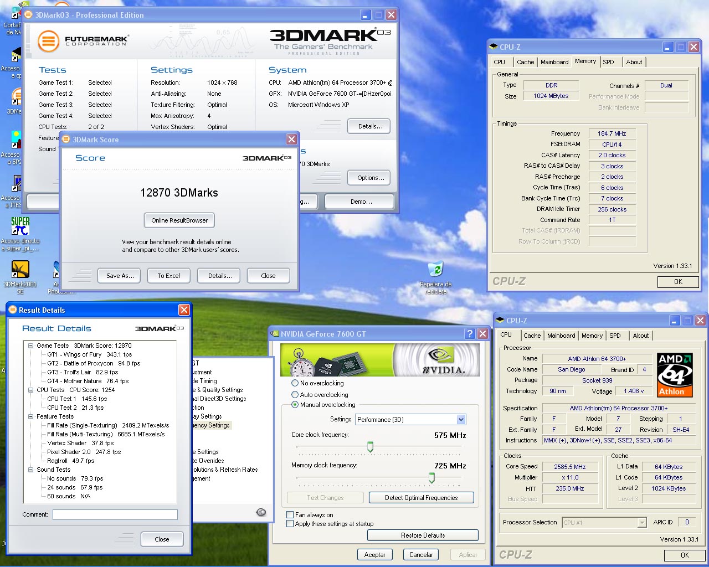Open Mainboard tab in bottom CPU-Z window
Viewport: 709px width, 567px height.
pyautogui.click(x=561, y=336)
